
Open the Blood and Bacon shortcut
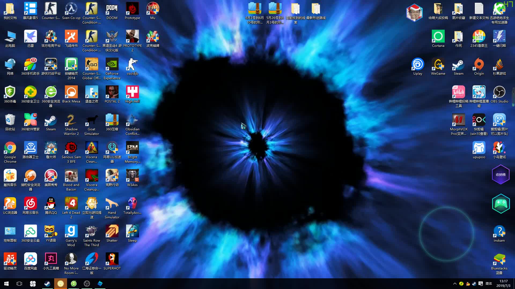(71, 180)
